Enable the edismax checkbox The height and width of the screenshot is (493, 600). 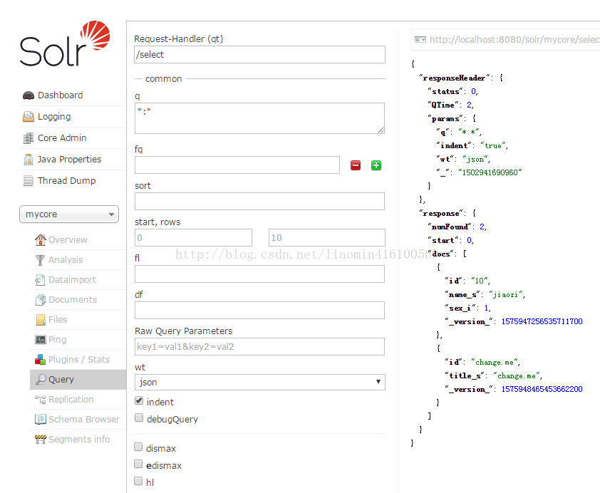[x=138, y=464]
